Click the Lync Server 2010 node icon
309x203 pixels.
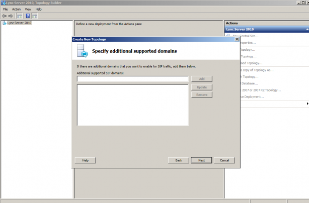[x=5, y=23]
